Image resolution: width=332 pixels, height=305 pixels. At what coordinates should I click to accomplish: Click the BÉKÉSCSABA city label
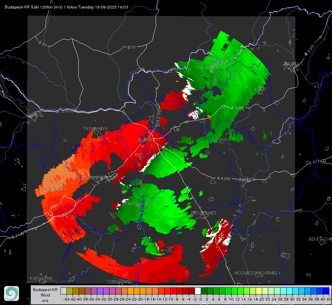click(320, 239)
